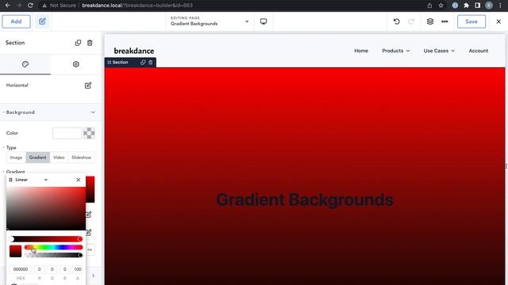508x285 pixels.
Task: Go forward in the browser
Action: (x=19, y=6)
